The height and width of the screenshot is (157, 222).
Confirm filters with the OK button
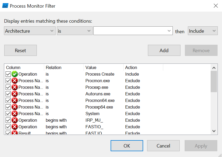click(127, 146)
